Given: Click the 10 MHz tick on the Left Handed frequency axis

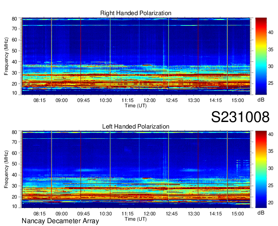Looking at the screenshot, I should point(14,206).
